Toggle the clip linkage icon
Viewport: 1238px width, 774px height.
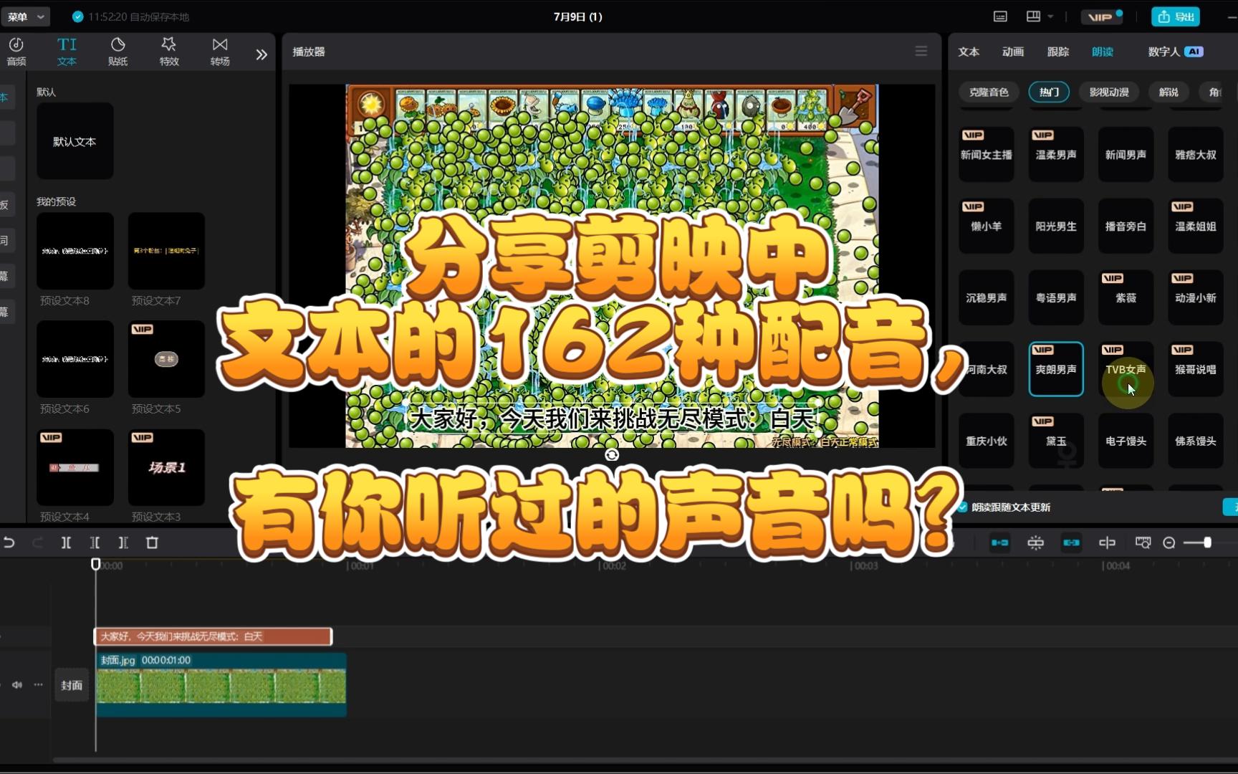point(1071,543)
